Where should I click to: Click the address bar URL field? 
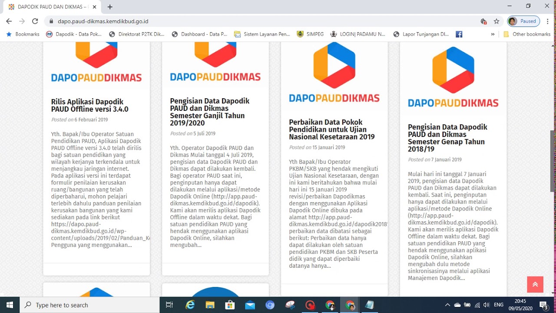point(261,21)
